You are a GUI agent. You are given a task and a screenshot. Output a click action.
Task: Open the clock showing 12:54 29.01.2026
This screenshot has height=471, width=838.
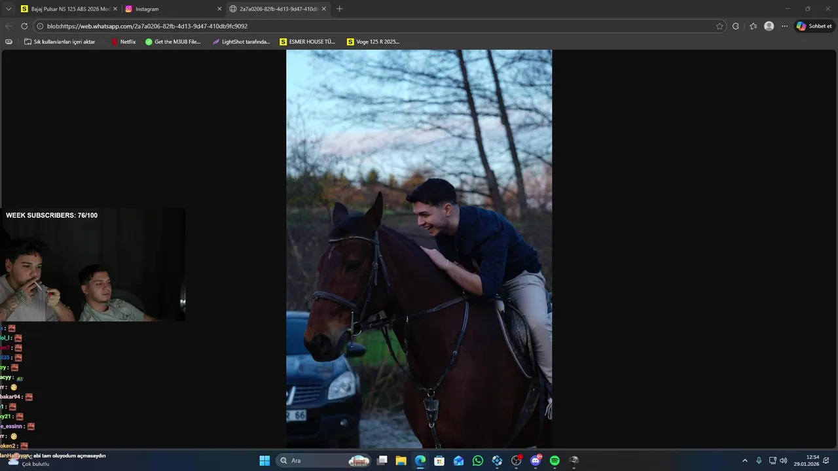pyautogui.click(x=806, y=461)
